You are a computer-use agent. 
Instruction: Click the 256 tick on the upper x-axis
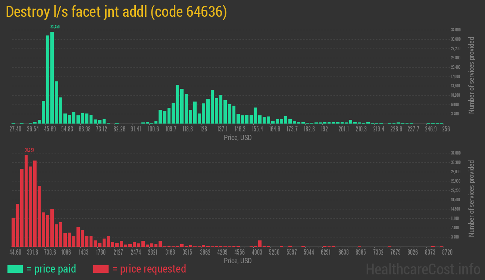click(446, 129)
